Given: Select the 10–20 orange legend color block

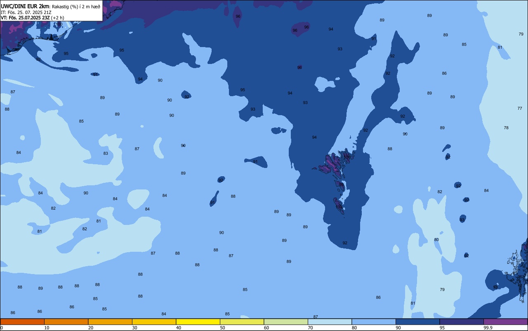Looking at the screenshot, I should [66, 322].
